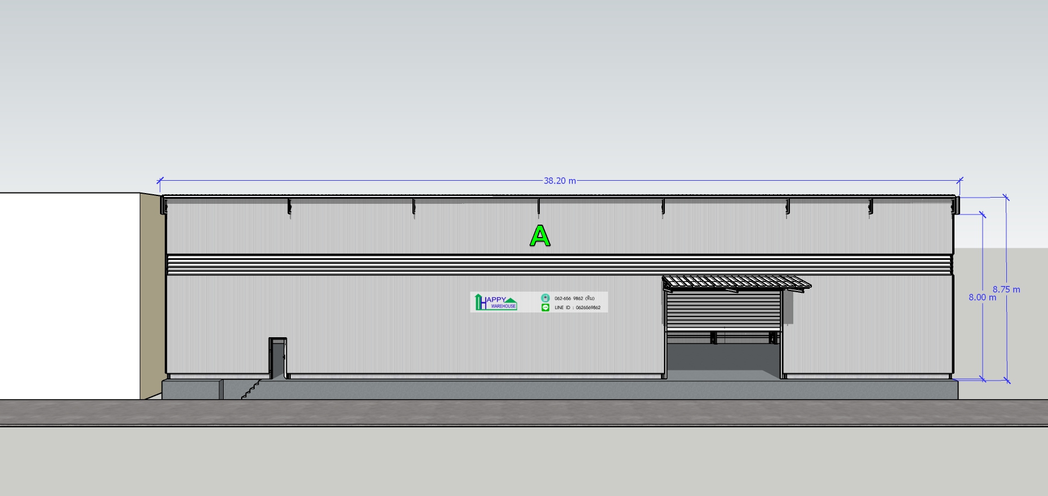Select the small entry door
The width and height of the screenshot is (1048, 496).
(277, 358)
